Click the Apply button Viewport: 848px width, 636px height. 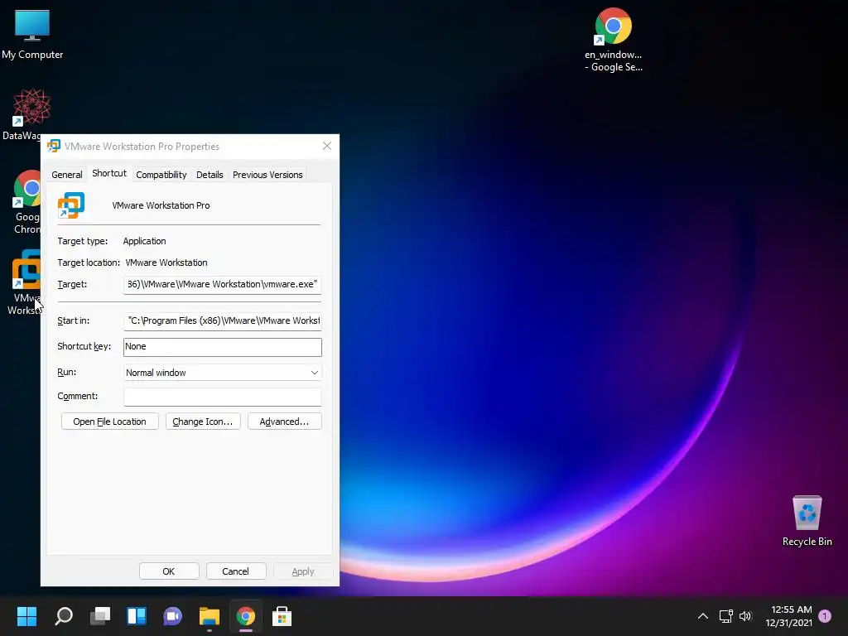[x=303, y=571]
